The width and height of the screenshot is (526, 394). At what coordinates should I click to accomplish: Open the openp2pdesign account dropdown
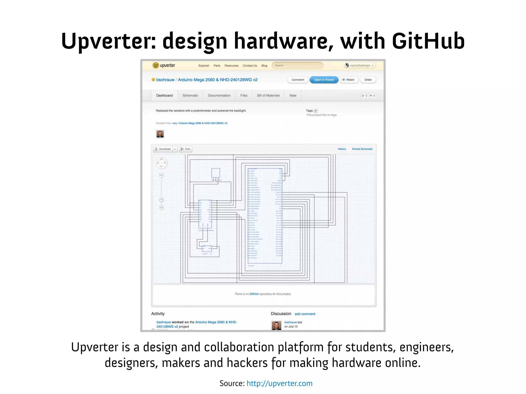pos(360,65)
